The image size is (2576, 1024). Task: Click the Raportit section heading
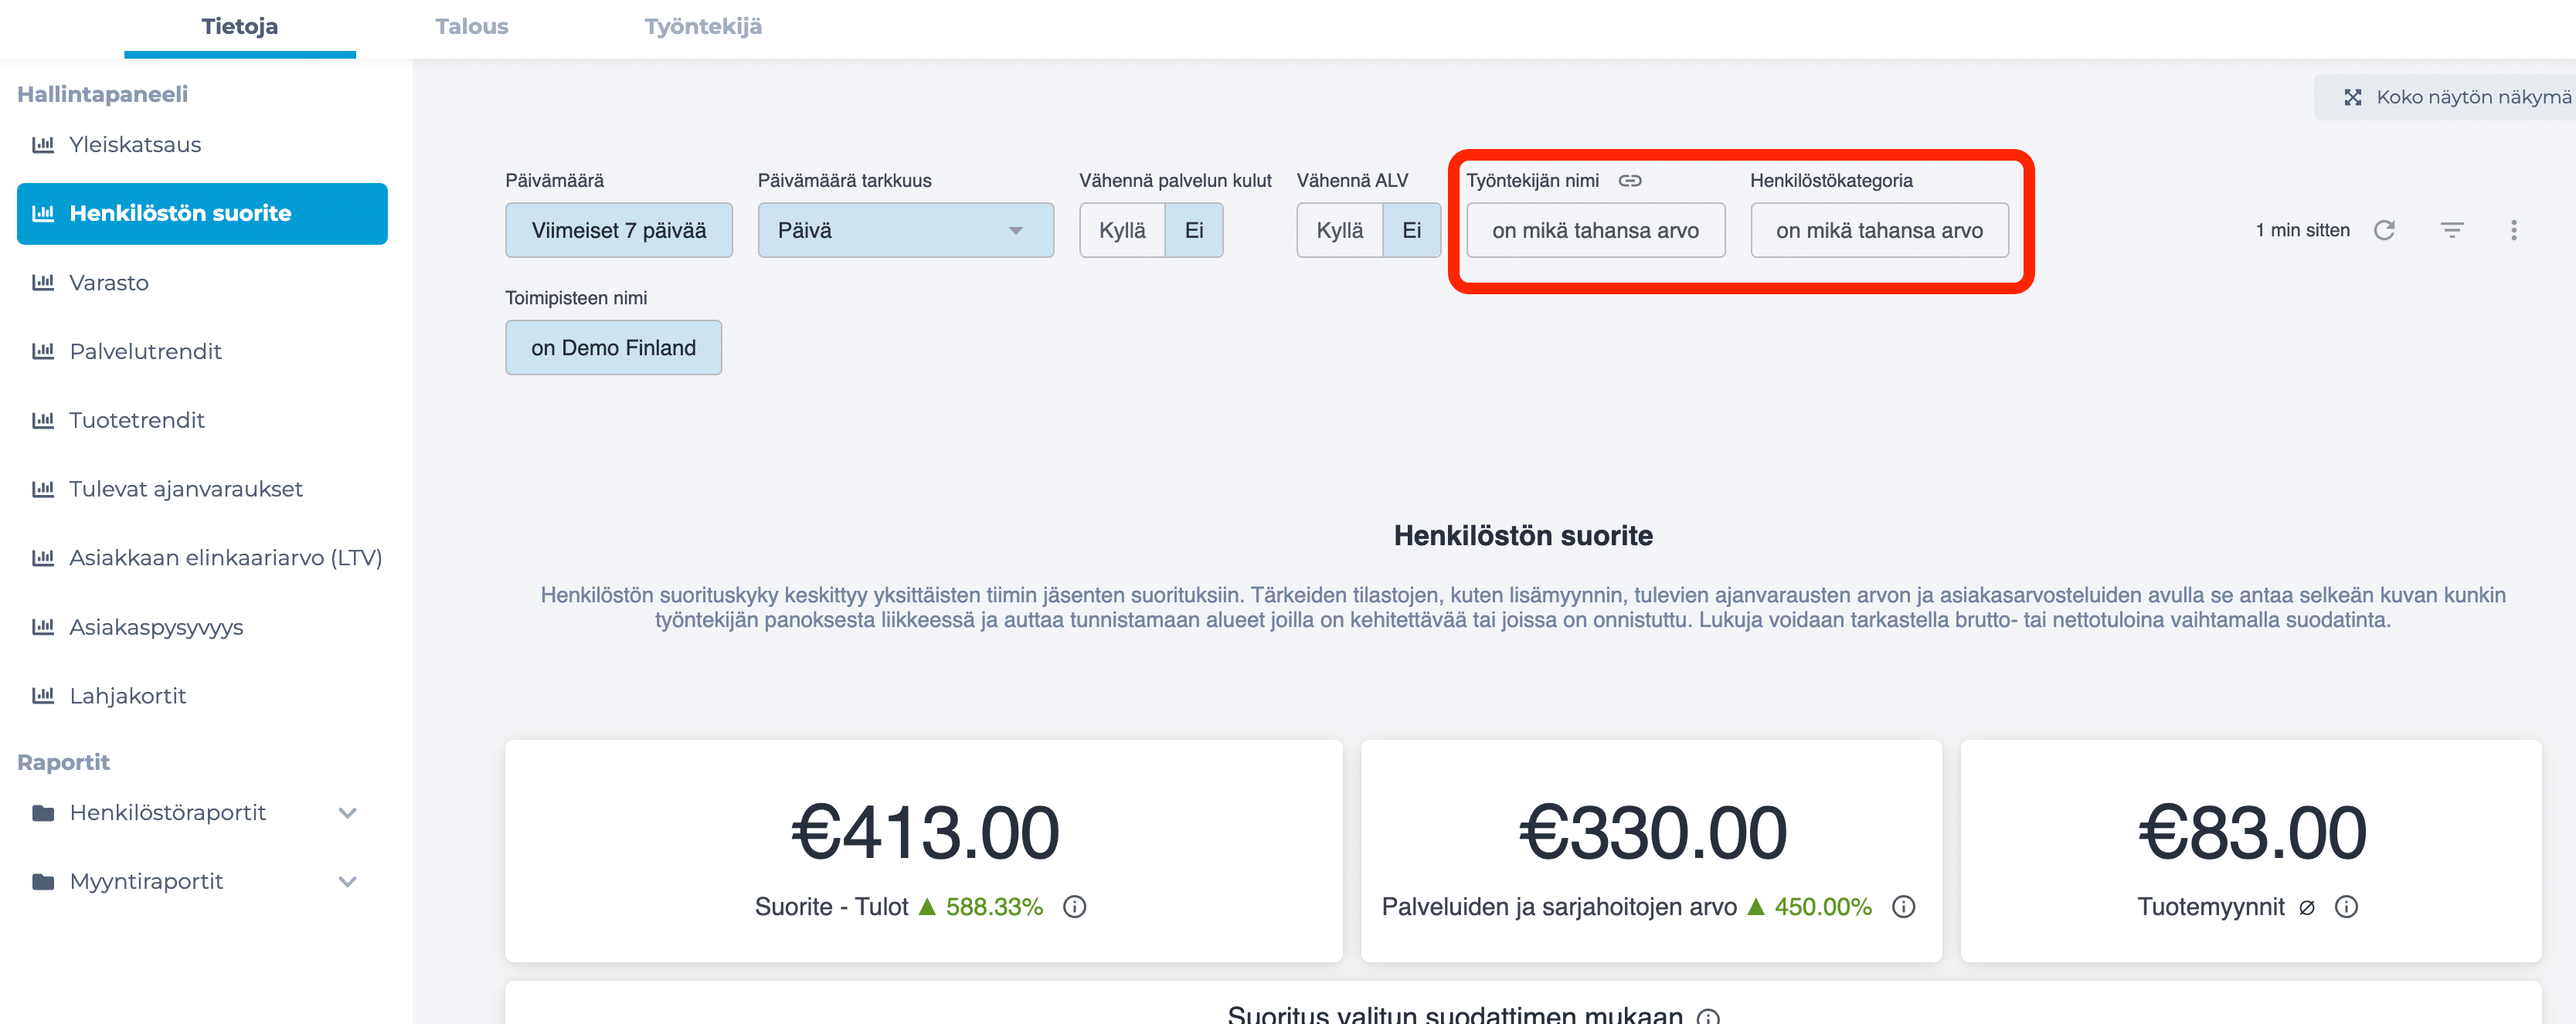[63, 763]
